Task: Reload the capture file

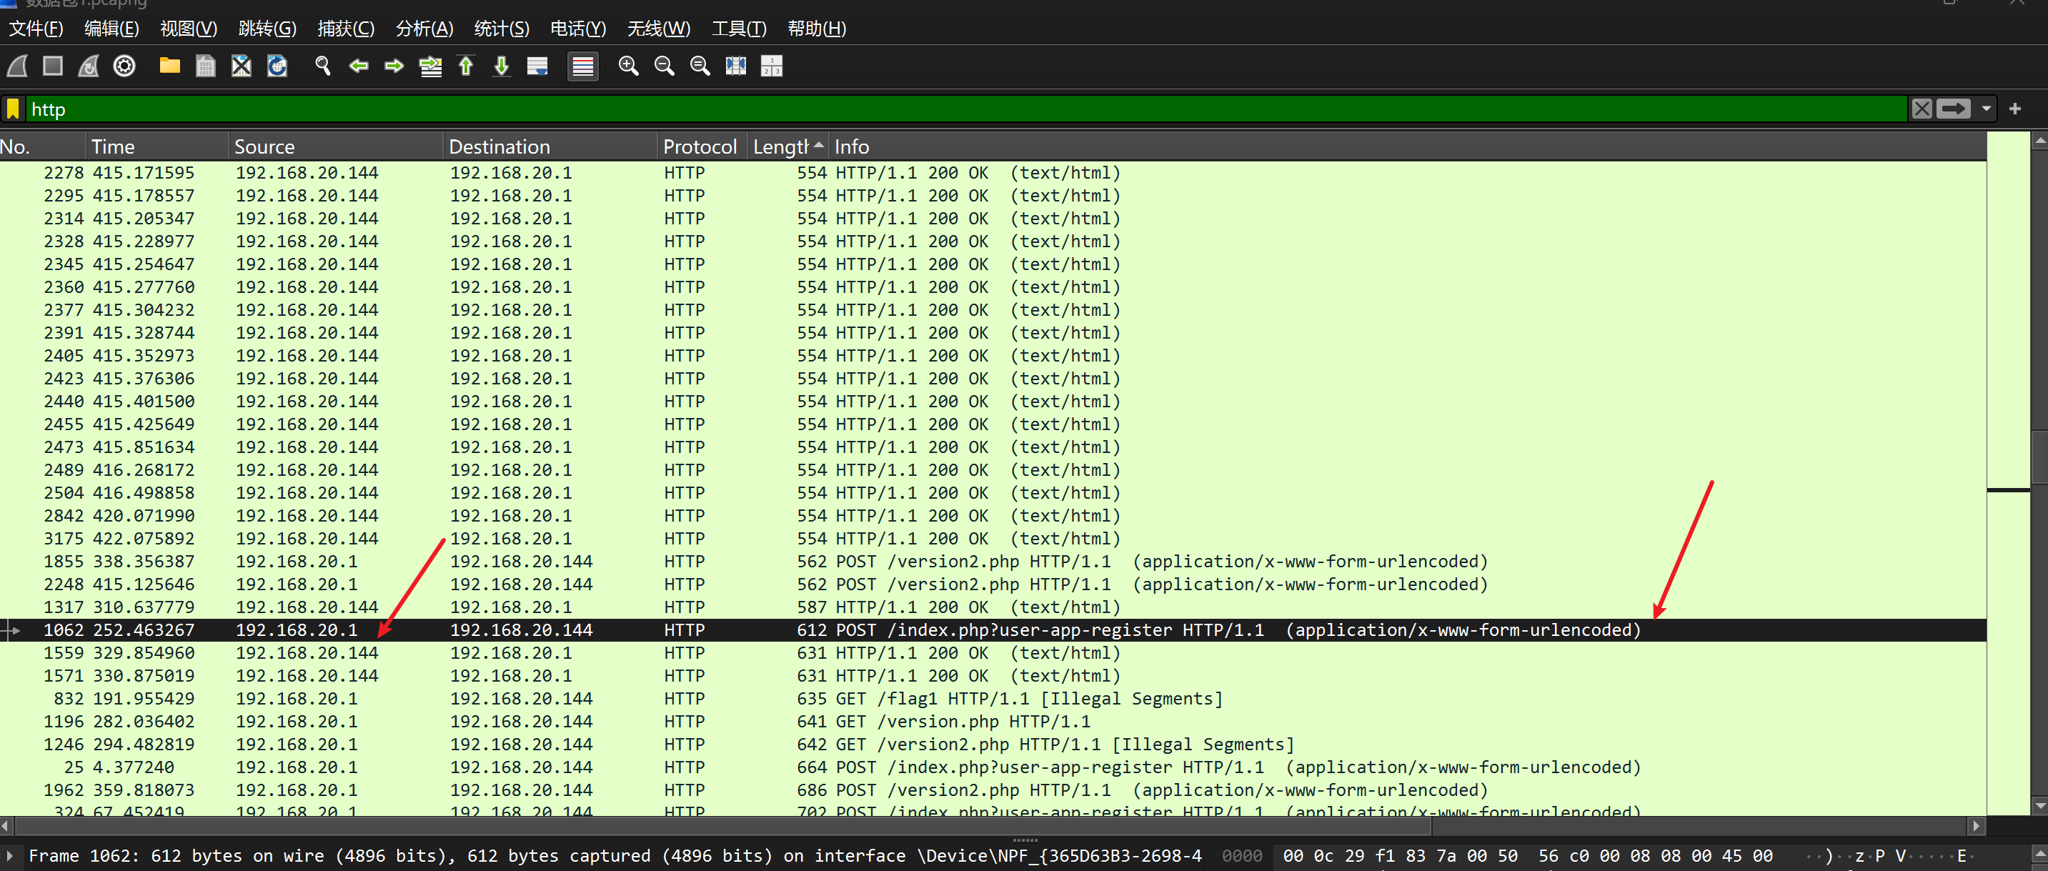Action: coord(277,66)
